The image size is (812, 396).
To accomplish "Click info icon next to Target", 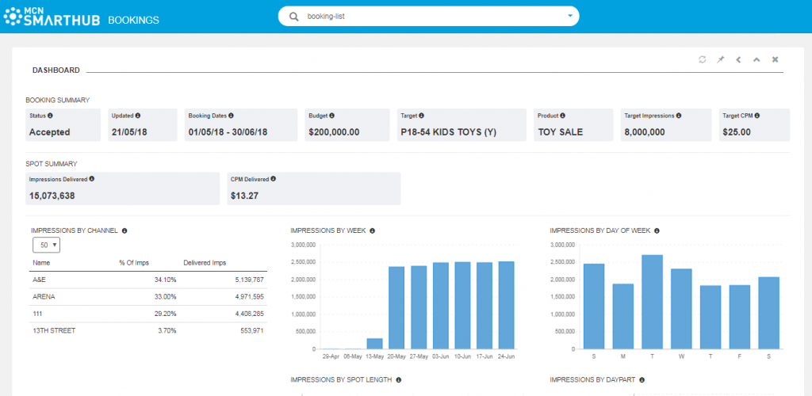I will [x=422, y=116].
